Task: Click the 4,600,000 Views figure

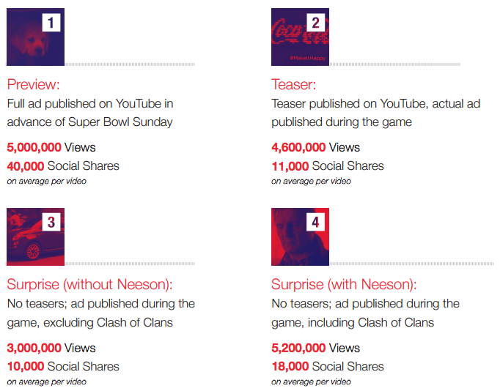Action: [x=315, y=147]
